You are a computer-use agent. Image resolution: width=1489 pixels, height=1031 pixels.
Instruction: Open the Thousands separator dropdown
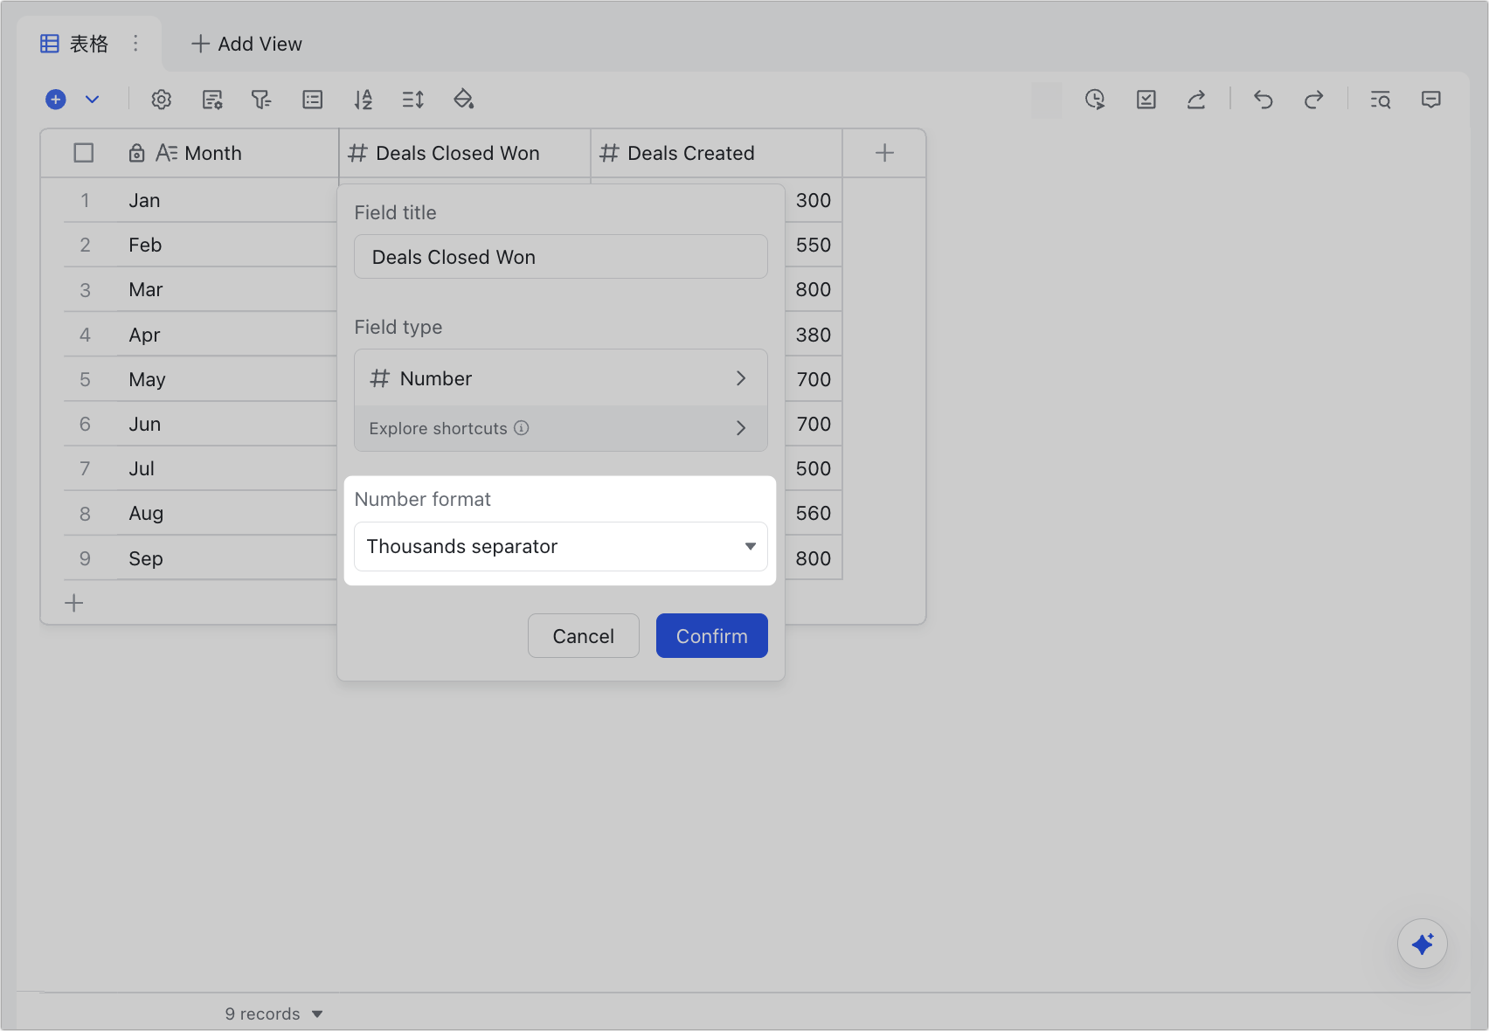pyautogui.click(x=560, y=546)
